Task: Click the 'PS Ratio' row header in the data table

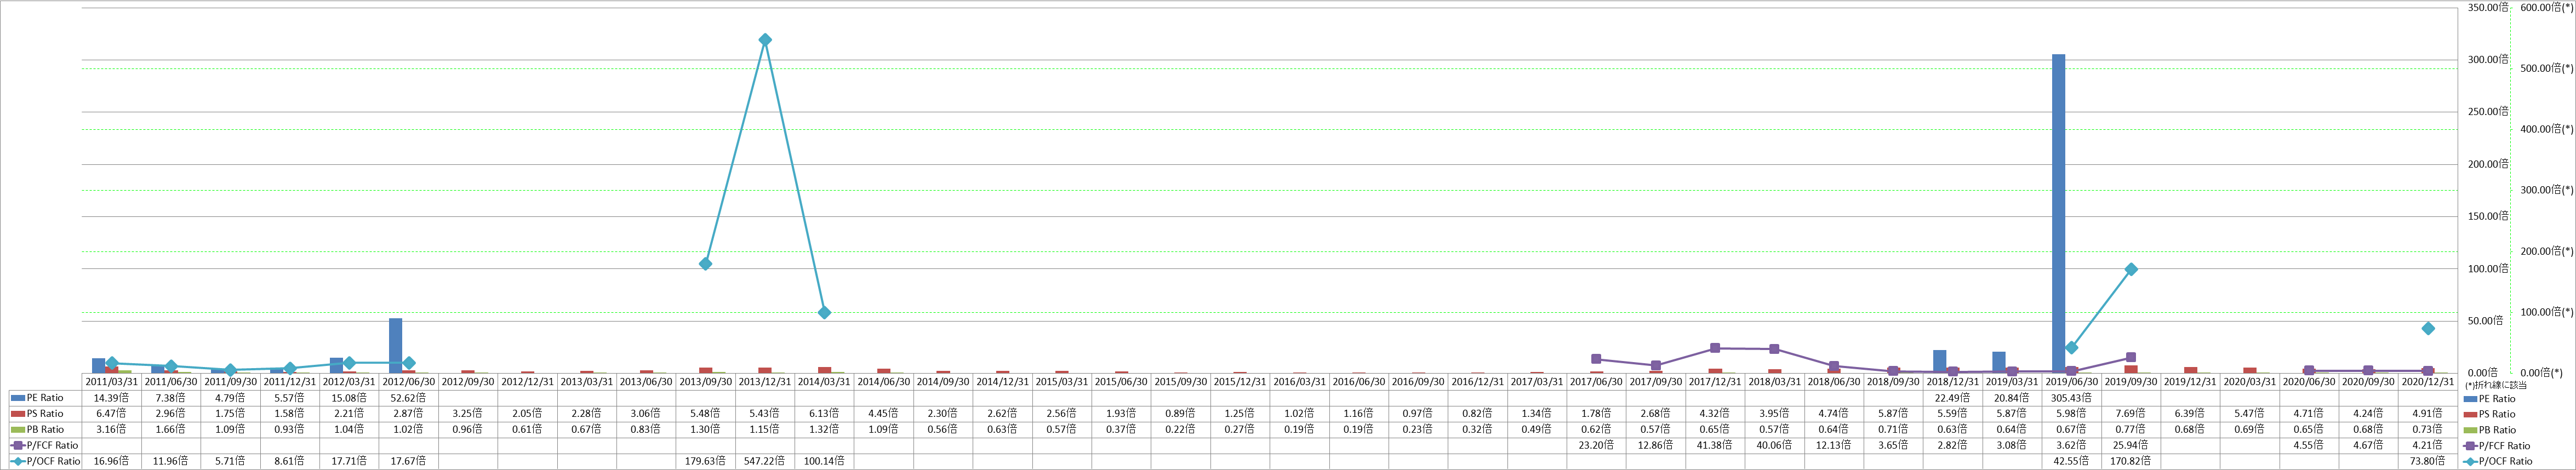Action: tap(46, 414)
